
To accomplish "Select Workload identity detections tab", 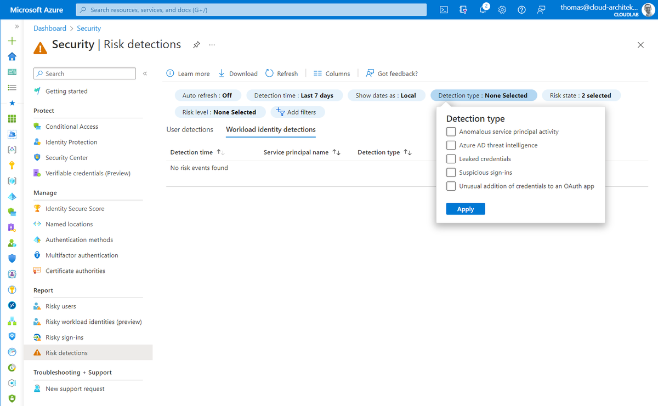I will tap(271, 130).
